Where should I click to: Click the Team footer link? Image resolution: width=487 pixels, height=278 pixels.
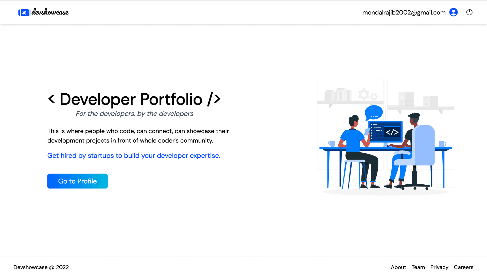pyautogui.click(x=418, y=267)
